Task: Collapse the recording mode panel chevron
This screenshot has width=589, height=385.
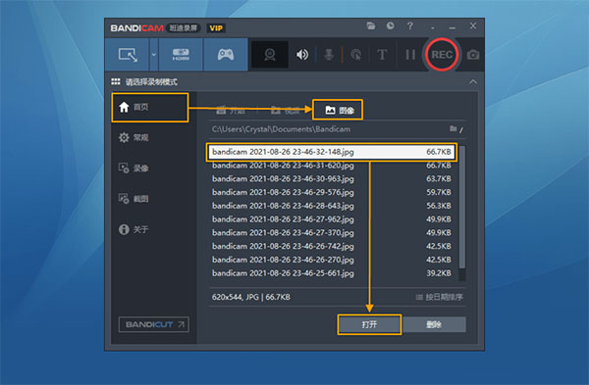Action: pos(473,81)
